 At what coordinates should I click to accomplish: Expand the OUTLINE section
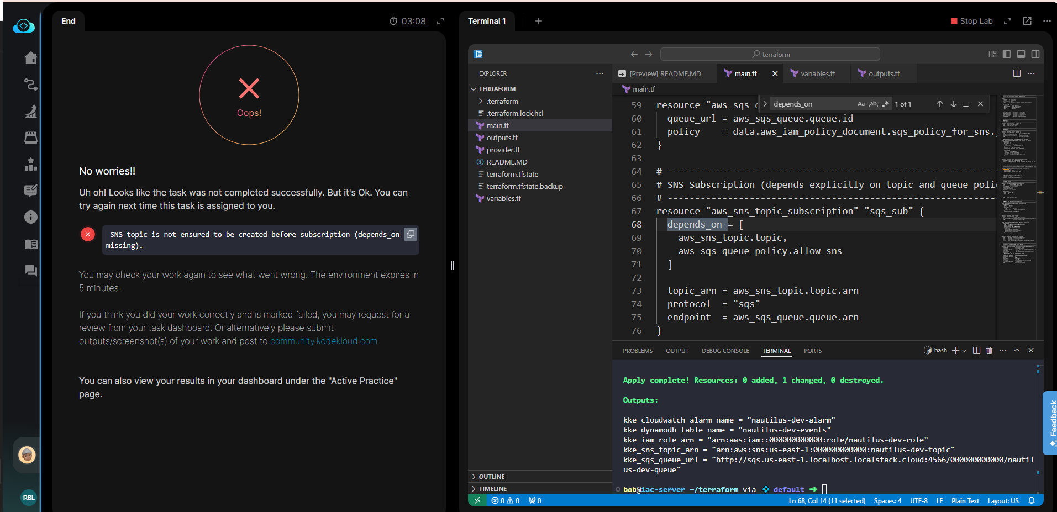pyautogui.click(x=491, y=477)
